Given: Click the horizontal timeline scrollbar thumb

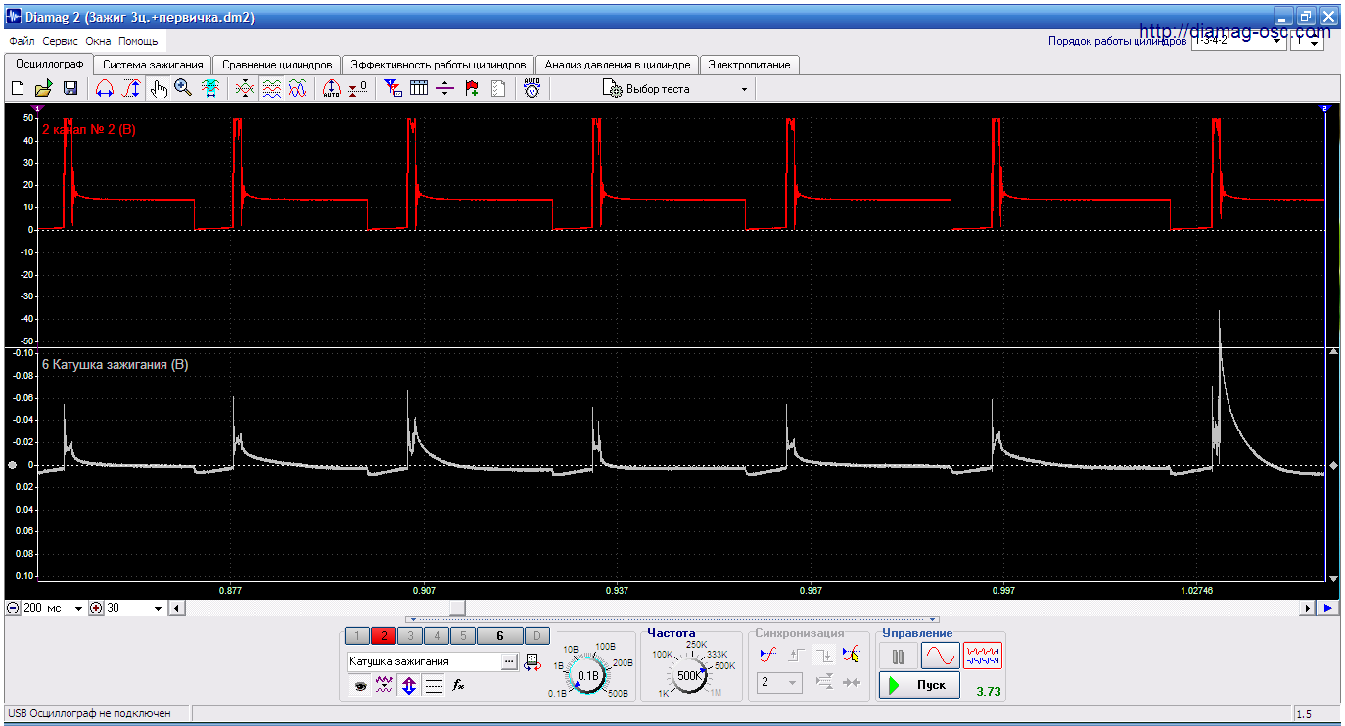Looking at the screenshot, I should 457,608.
